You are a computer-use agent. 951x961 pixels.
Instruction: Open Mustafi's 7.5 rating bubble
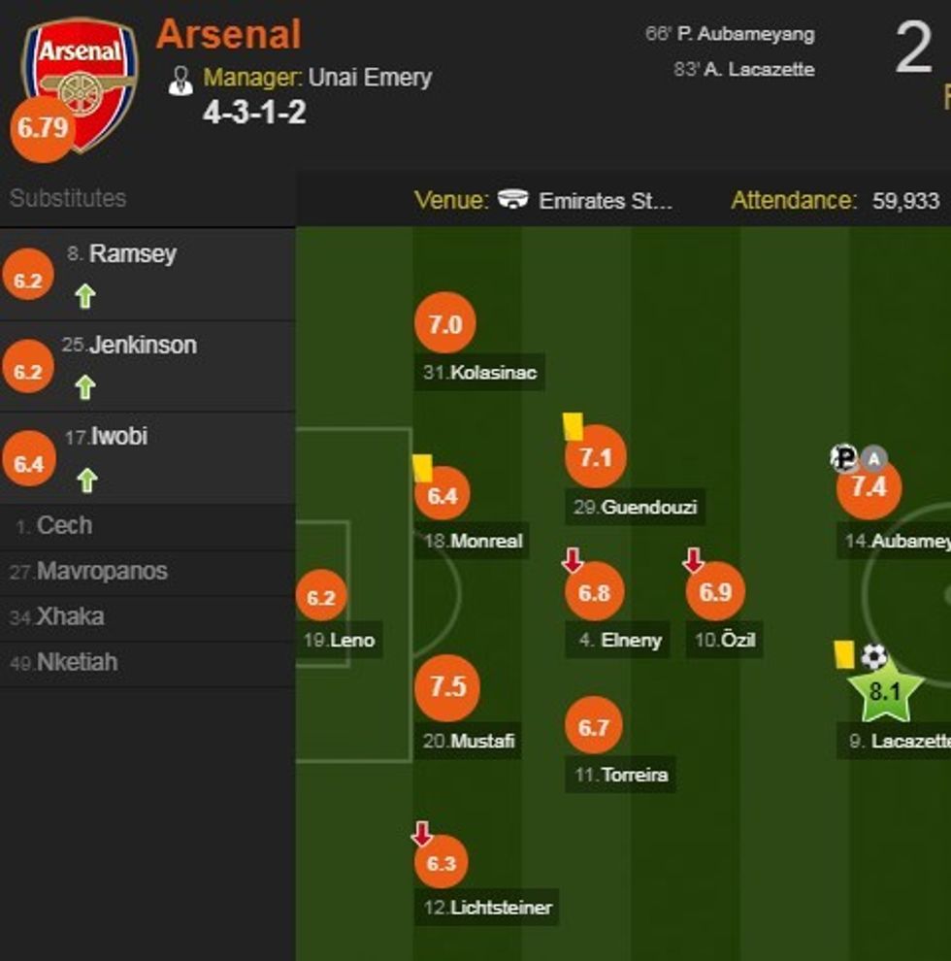(x=447, y=687)
